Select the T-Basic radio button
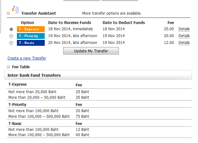198x143 pixels. tap(11, 43)
